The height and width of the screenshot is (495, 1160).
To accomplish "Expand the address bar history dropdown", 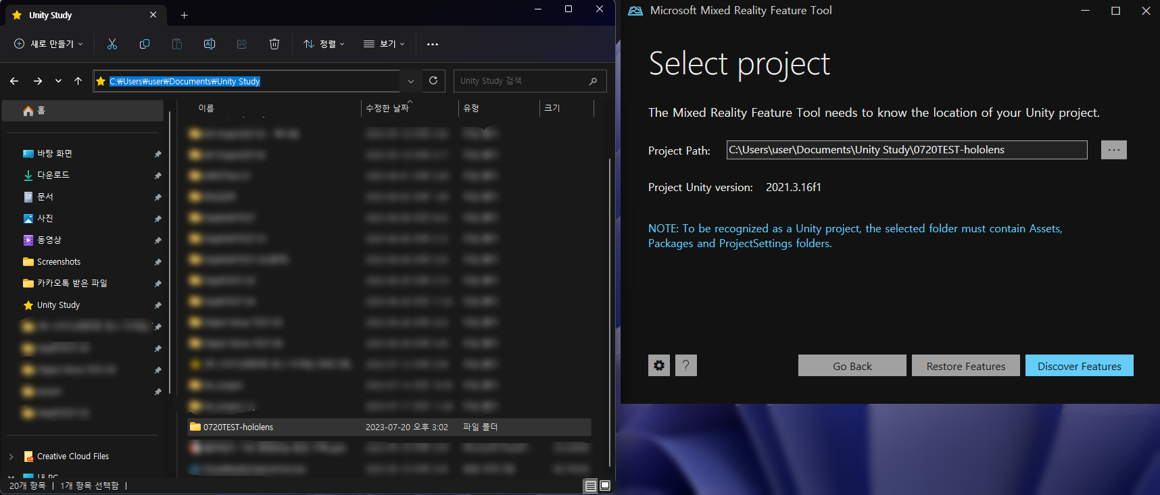I will (411, 81).
